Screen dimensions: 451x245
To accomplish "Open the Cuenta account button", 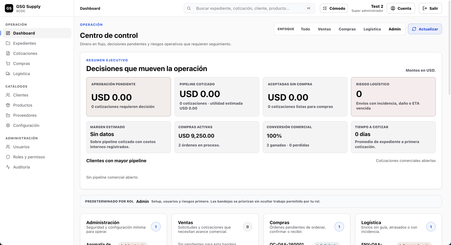I will (x=401, y=8).
